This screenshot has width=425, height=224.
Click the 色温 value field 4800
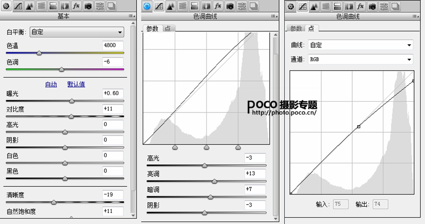click(x=113, y=45)
